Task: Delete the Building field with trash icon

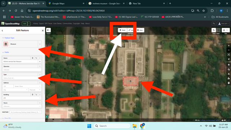Action: [x=32, y=95]
